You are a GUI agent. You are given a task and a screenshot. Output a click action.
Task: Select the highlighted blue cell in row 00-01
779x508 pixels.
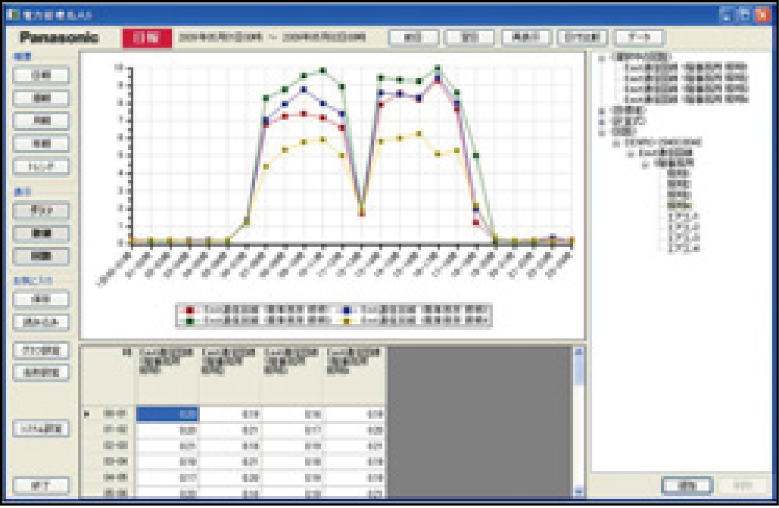click(x=167, y=414)
